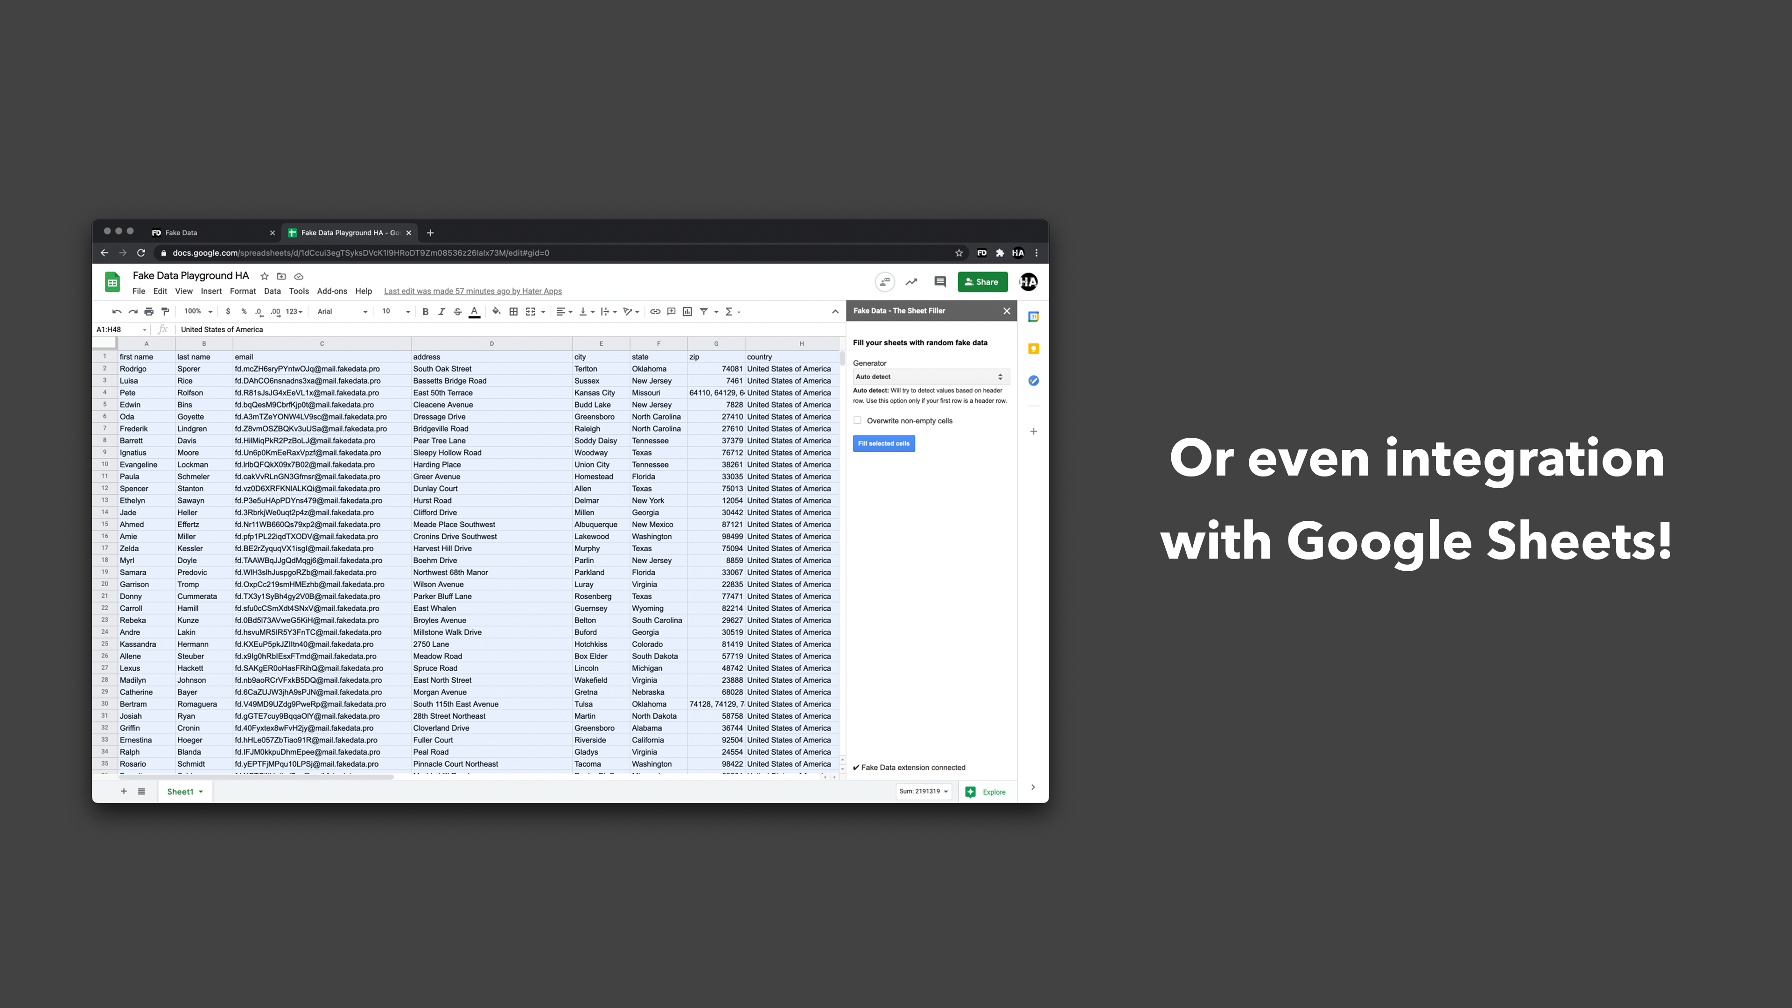The image size is (1792, 1008).
Task: Open the Sum 2191319 dropdown
Action: click(923, 791)
